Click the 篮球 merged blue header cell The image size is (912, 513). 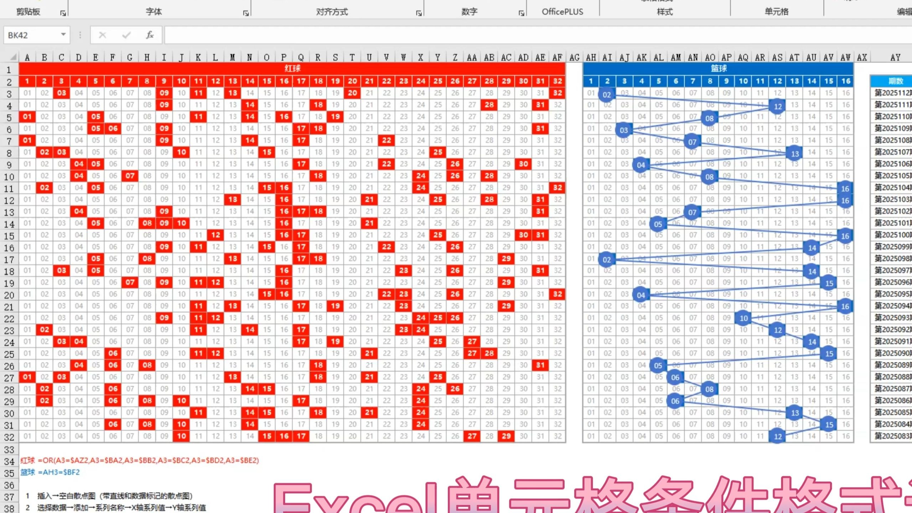718,68
